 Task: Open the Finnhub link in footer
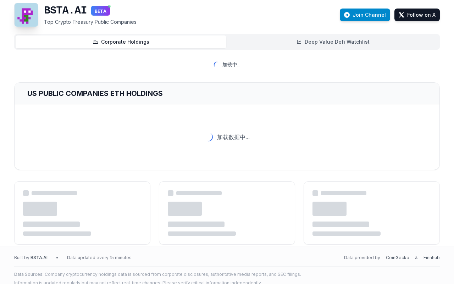431,258
